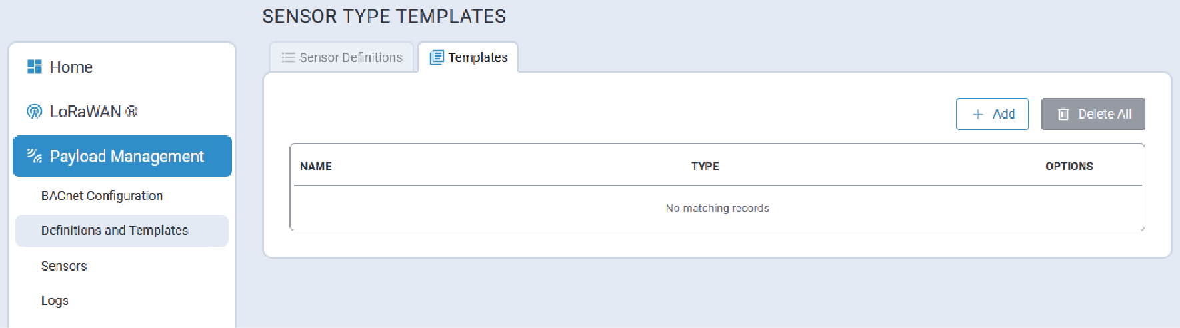Click the document icon on Templates tab
Image resolution: width=1180 pixels, height=328 pixels.
(437, 57)
